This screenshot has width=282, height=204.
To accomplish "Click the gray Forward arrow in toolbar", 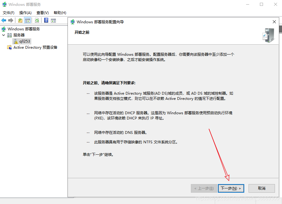I will point(11,21).
